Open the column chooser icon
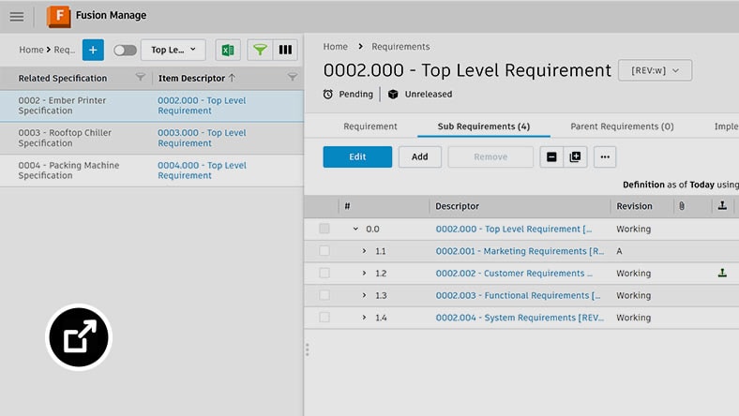 285,50
